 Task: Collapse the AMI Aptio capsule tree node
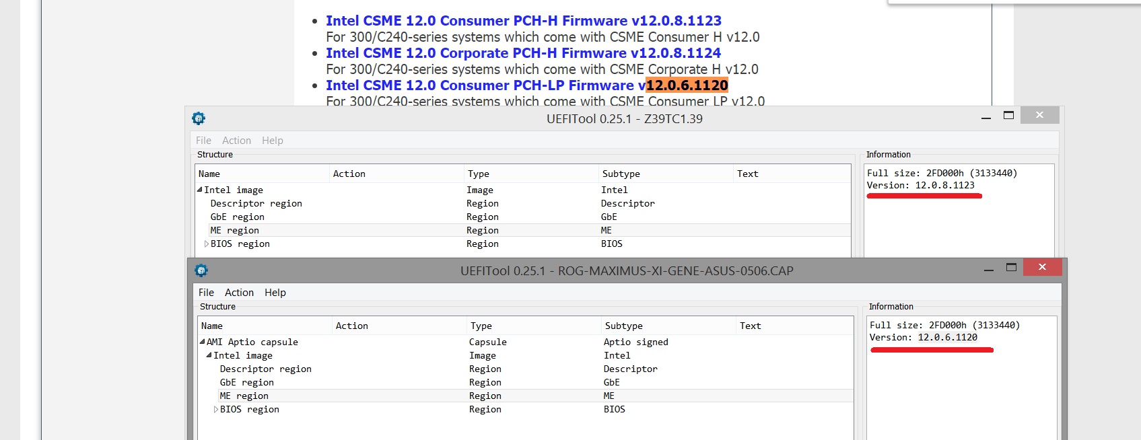[203, 342]
